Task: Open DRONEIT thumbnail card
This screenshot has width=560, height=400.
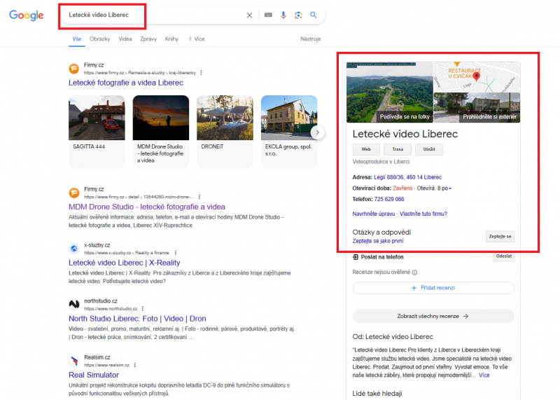Action: (225, 131)
